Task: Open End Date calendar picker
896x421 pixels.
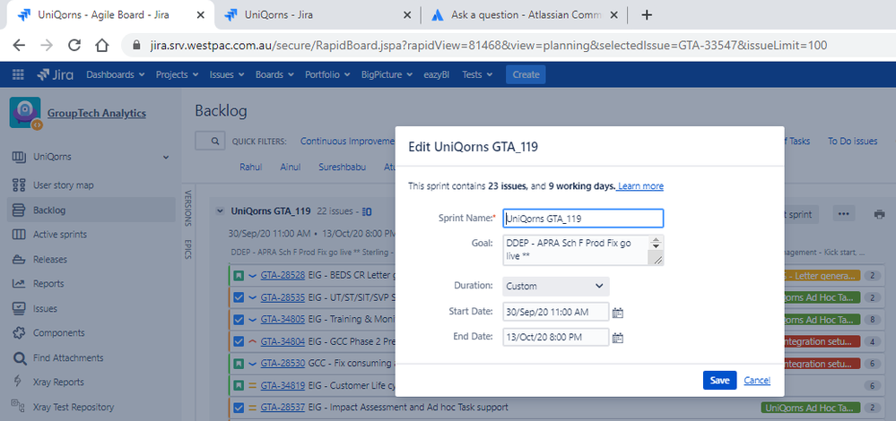Action: tap(617, 338)
